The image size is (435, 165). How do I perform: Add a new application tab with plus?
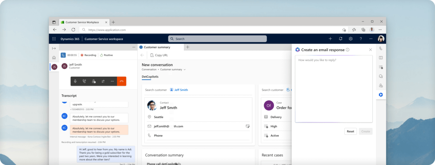[187, 47]
